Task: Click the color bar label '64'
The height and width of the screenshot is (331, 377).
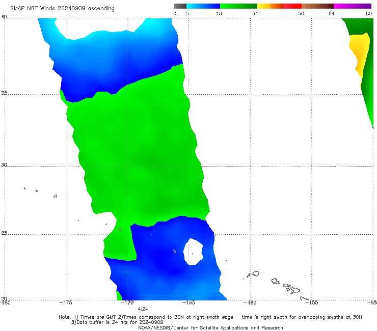Action: (x=332, y=14)
